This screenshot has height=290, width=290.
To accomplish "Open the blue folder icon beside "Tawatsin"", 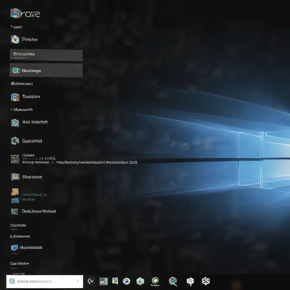I will 15,97.
